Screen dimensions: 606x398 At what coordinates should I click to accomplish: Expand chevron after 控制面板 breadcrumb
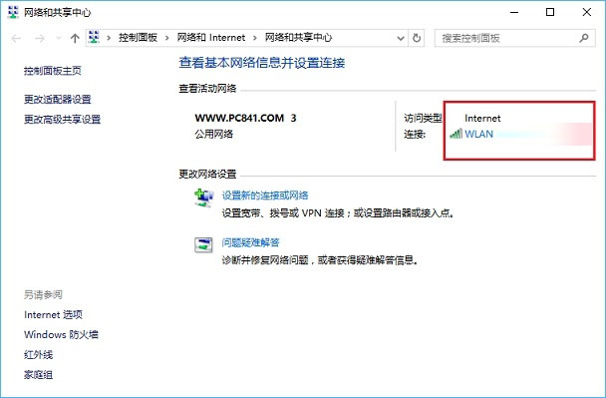pyautogui.click(x=167, y=38)
